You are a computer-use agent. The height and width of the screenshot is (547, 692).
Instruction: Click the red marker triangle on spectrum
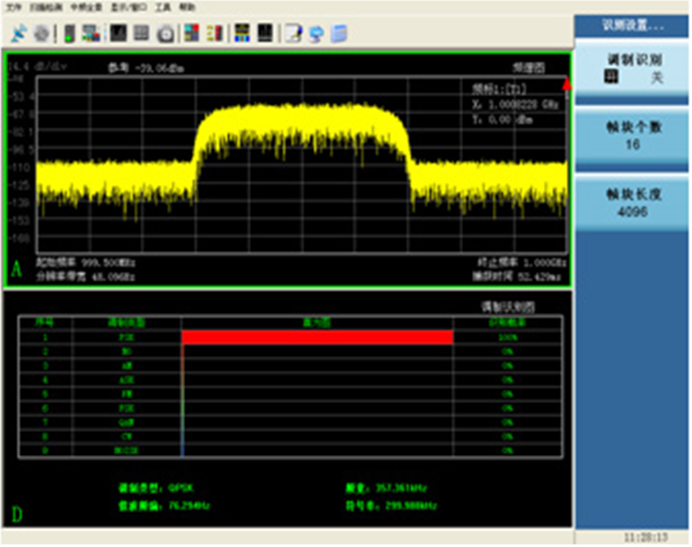pos(566,84)
